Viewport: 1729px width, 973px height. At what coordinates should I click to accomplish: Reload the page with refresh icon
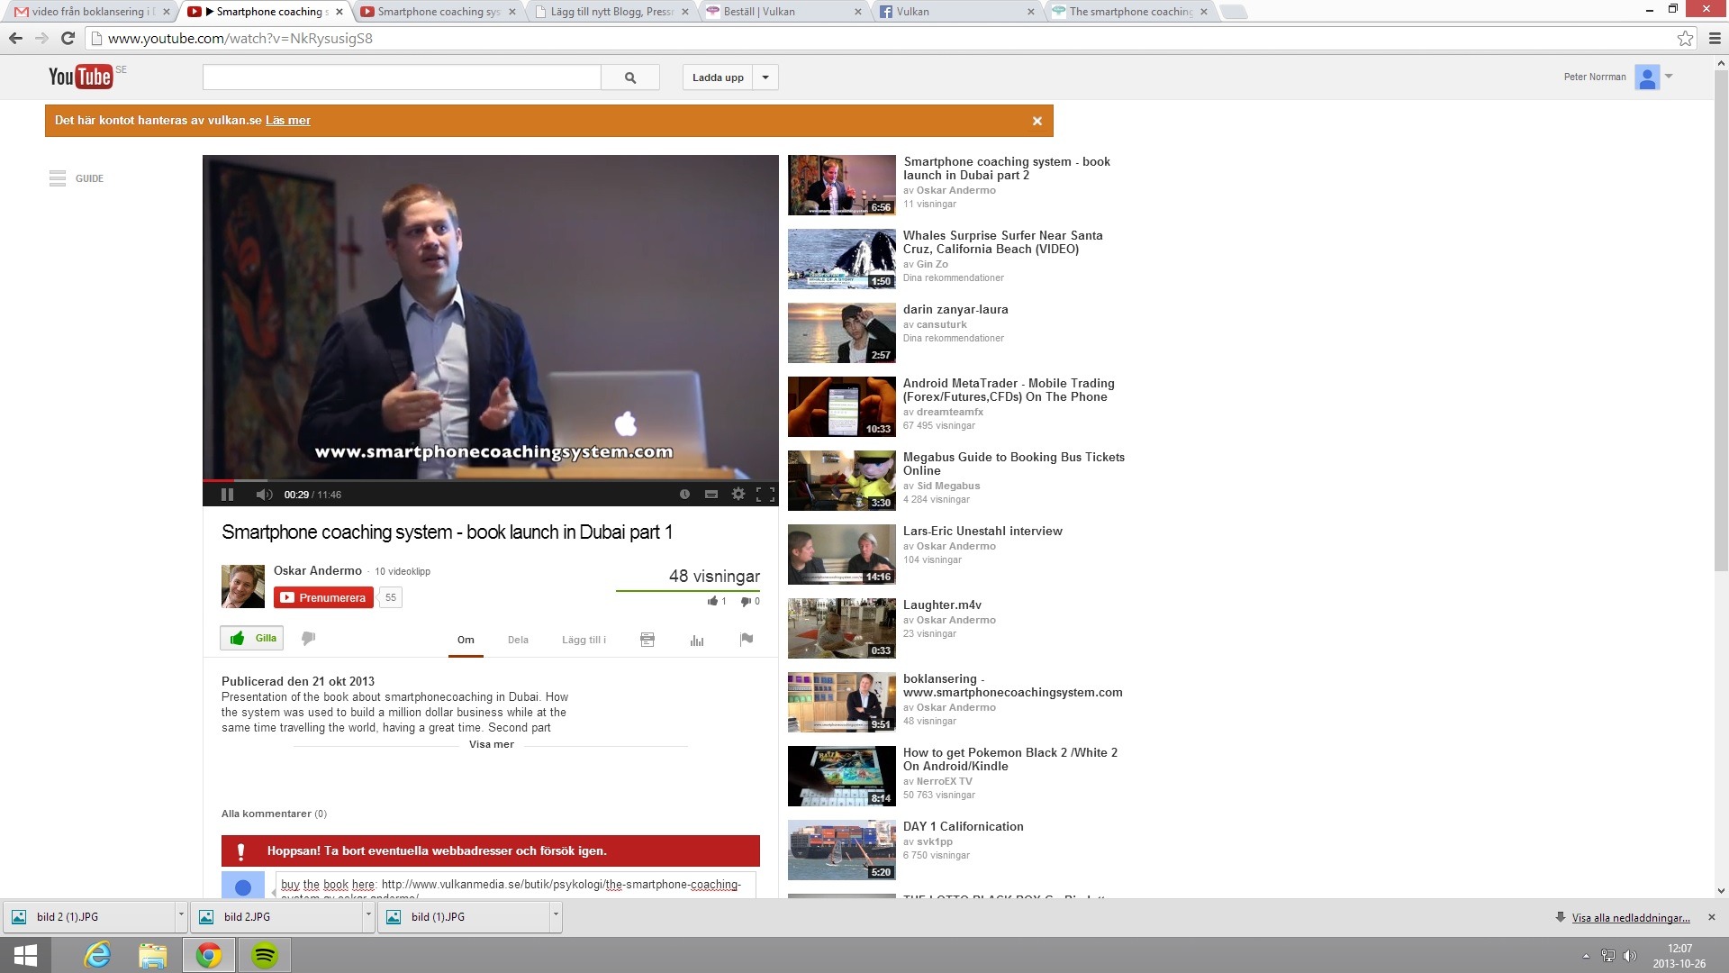tap(68, 38)
